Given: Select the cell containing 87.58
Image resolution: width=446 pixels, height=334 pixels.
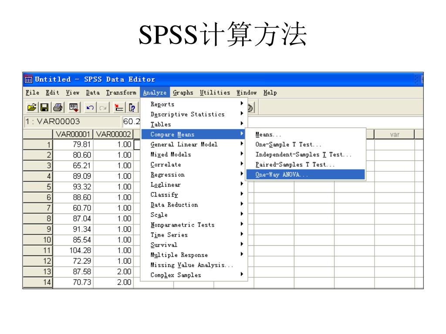Looking at the screenshot, I should click(x=73, y=272).
